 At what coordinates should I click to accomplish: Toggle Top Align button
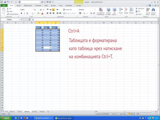coord(47,10)
